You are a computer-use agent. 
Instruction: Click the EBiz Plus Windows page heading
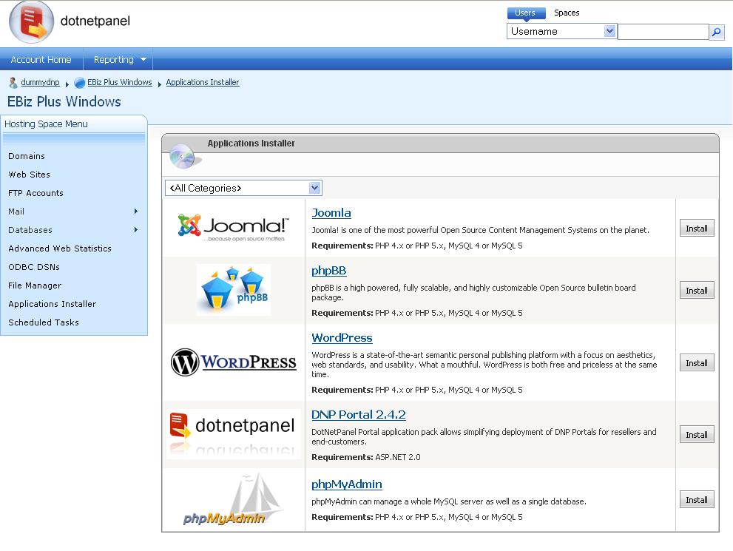click(64, 101)
